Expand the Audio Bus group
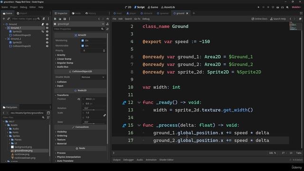This screenshot has height=171, width=304. coord(62,67)
